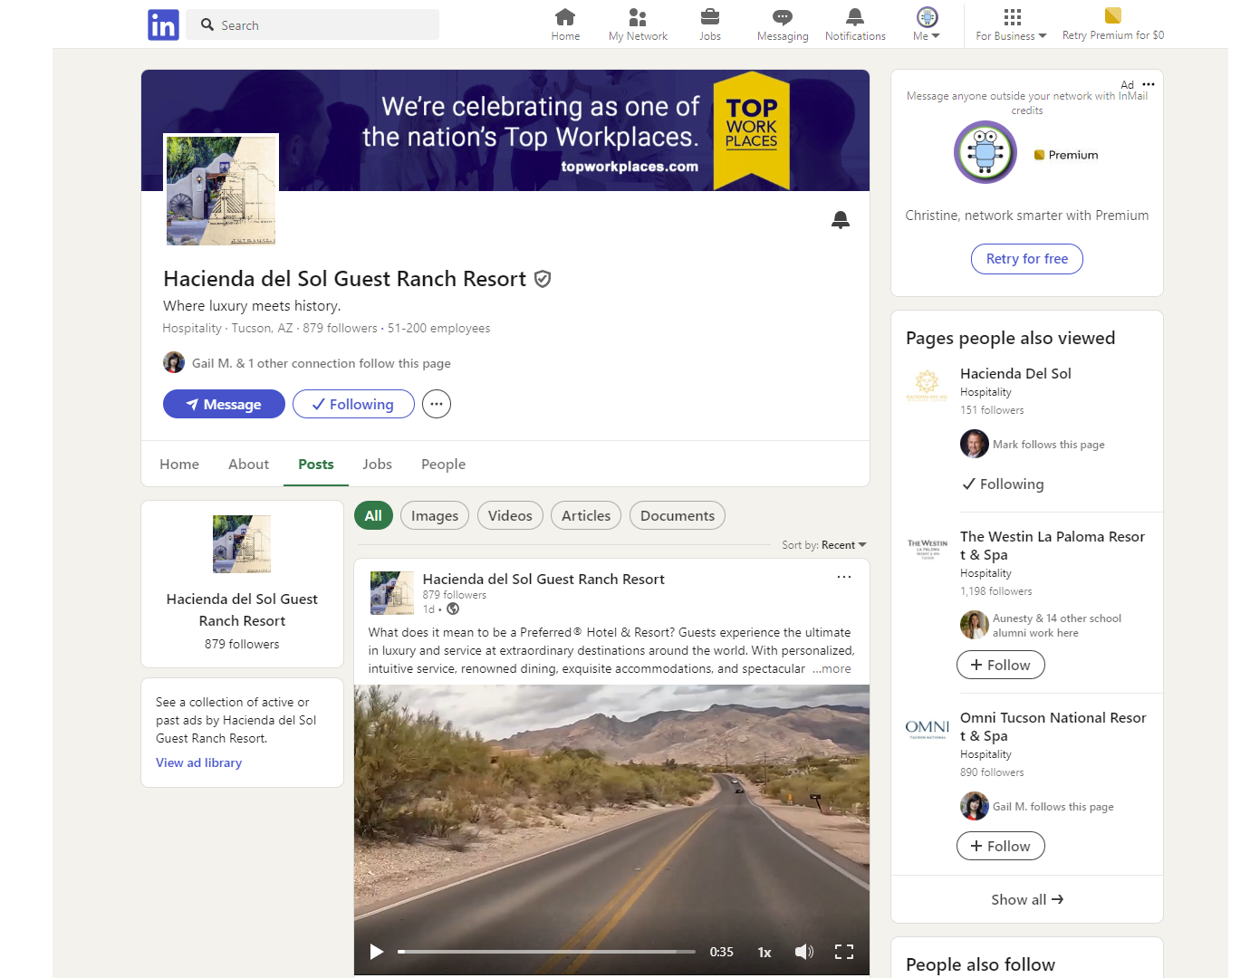Open the Jobs briefcase icon in the top nav
Viewport: 1250px width, 978px height.
(710, 24)
